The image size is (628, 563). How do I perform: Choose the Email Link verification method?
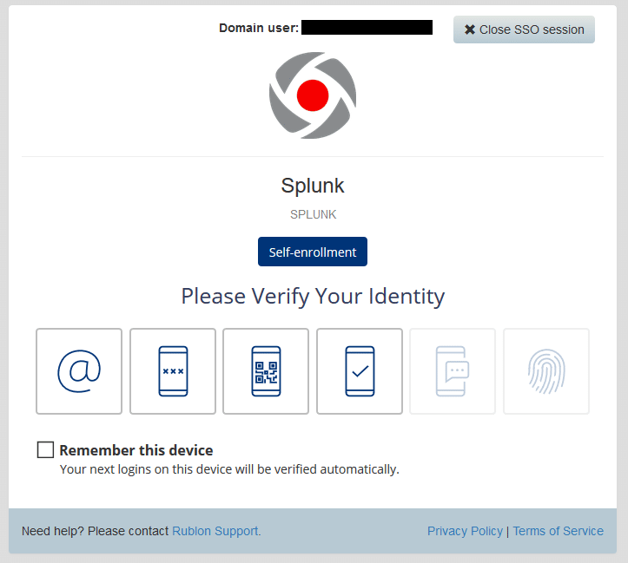(79, 371)
